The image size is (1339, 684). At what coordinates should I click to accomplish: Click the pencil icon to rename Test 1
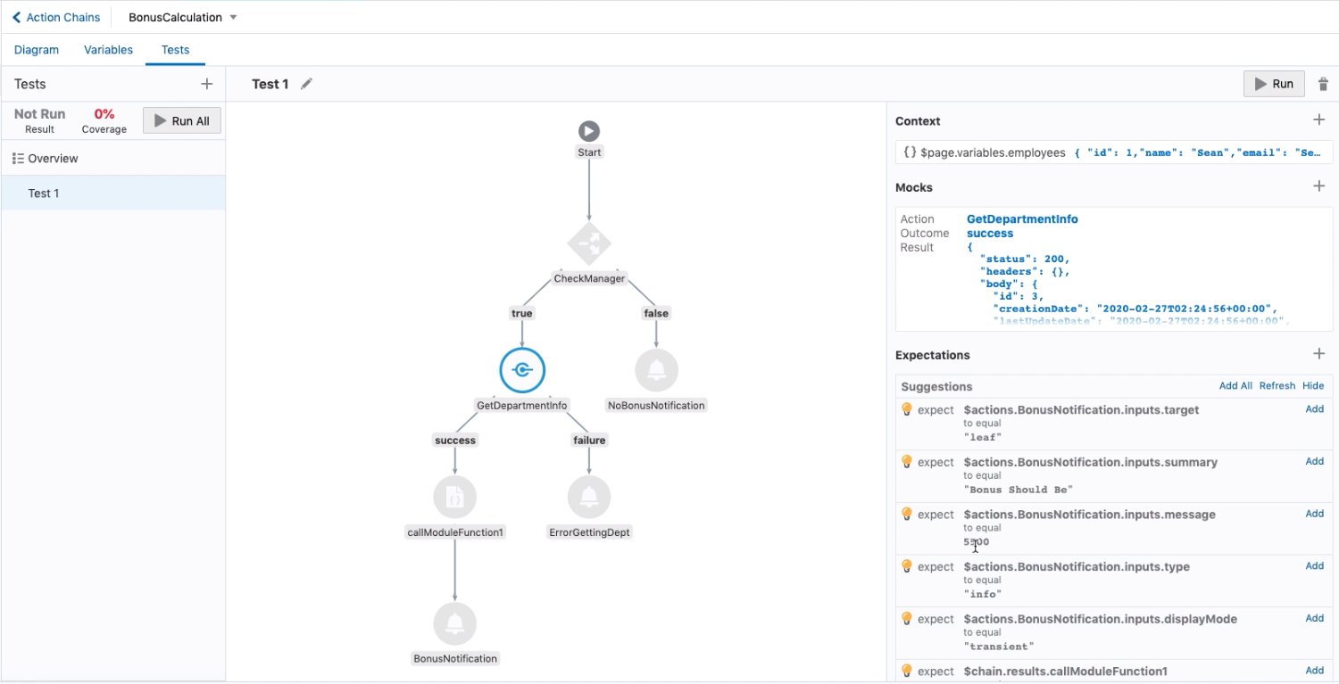(306, 83)
